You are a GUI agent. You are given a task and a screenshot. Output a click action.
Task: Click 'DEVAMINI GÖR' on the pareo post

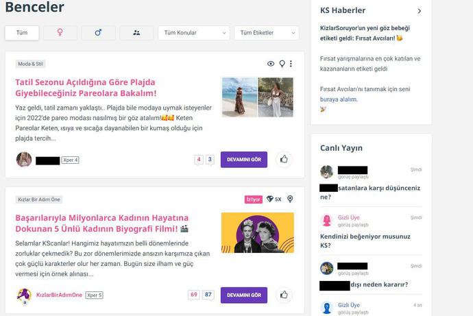[x=244, y=160]
